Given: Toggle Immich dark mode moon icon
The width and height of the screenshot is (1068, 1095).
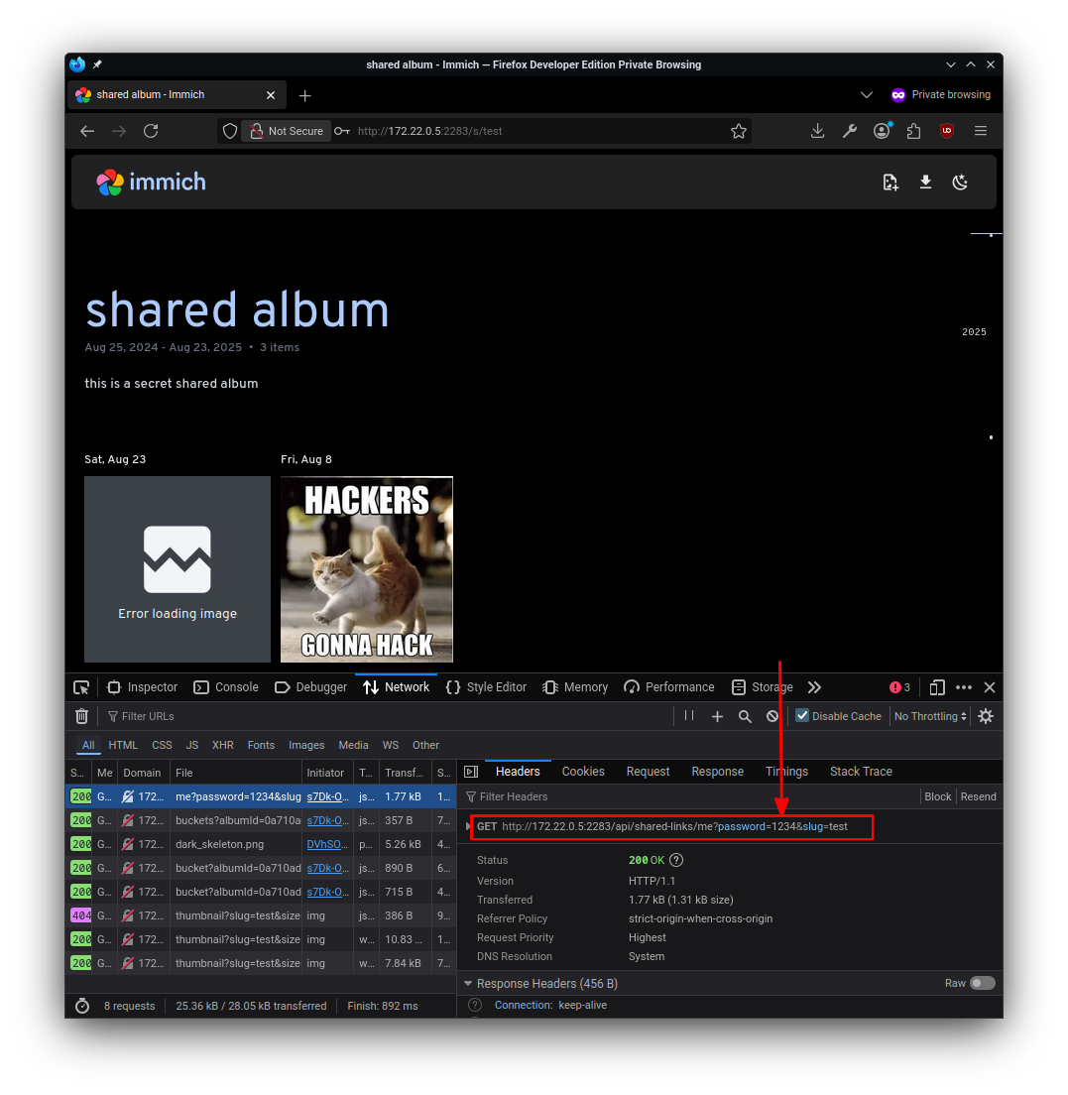Looking at the screenshot, I should (960, 182).
